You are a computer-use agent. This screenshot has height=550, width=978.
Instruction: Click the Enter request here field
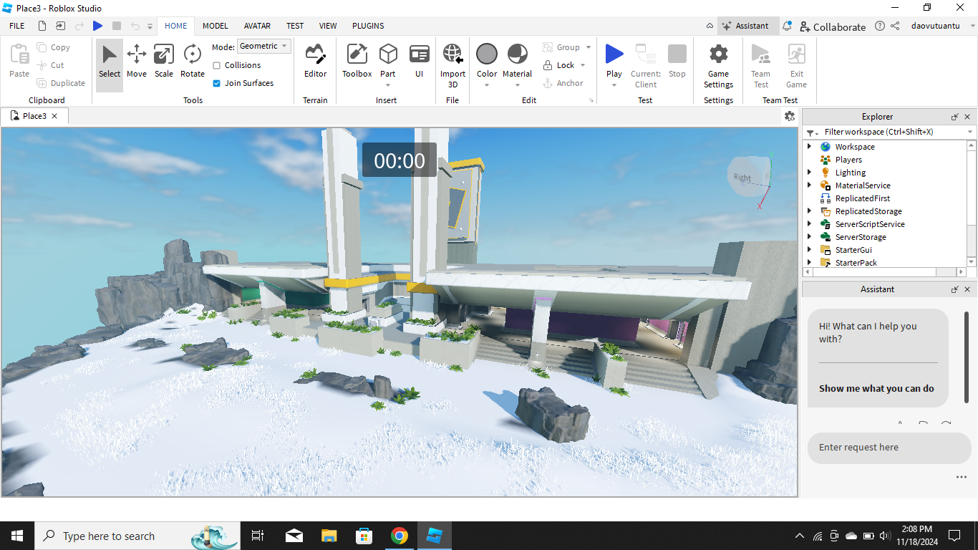click(x=889, y=448)
